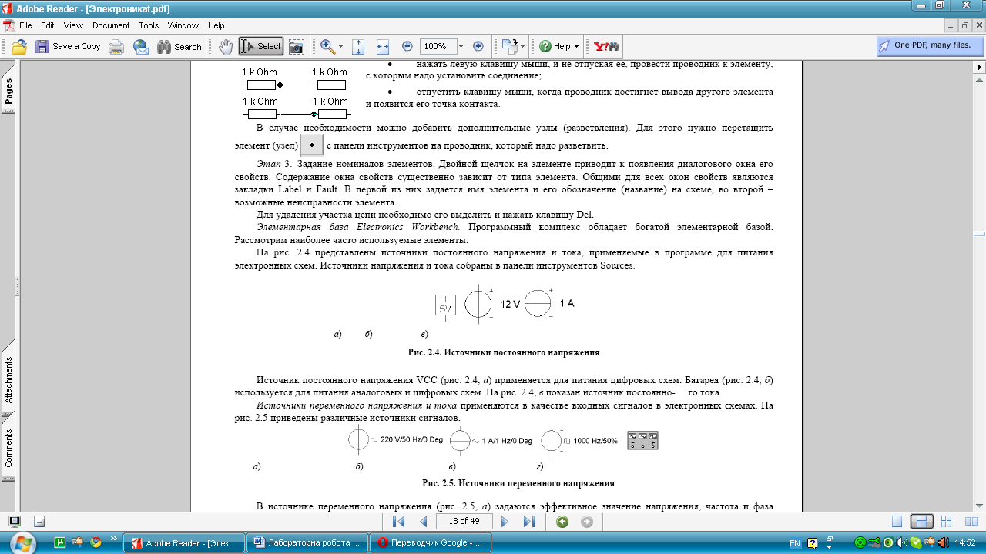
Task: Click the zoom in plus button
Action: coord(478,46)
